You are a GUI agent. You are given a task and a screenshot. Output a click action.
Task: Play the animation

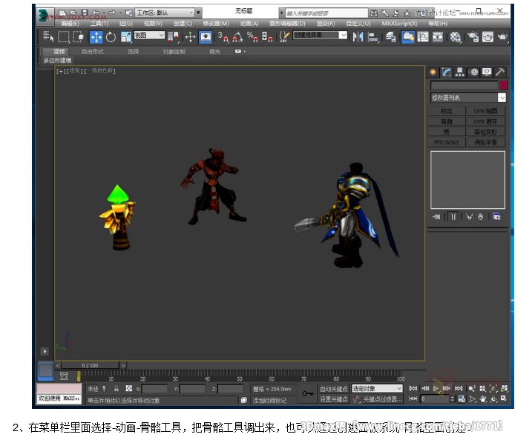pos(436,388)
